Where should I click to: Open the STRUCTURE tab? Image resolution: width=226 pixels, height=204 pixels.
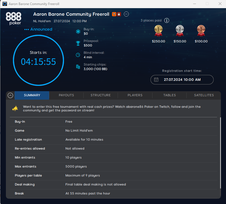coord(101,95)
